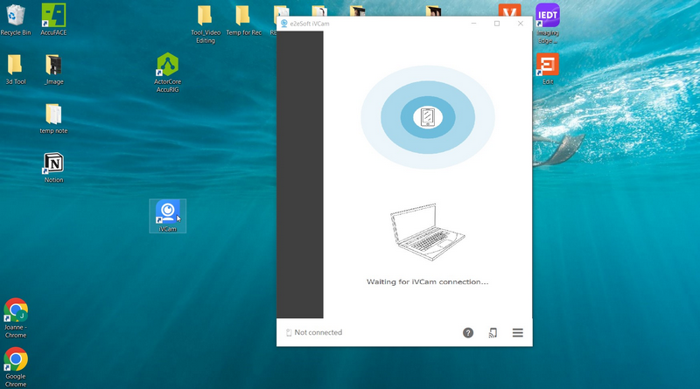Minimize the iVCam window

[x=473, y=24]
